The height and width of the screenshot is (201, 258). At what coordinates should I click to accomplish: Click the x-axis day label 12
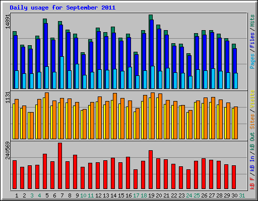98,195
